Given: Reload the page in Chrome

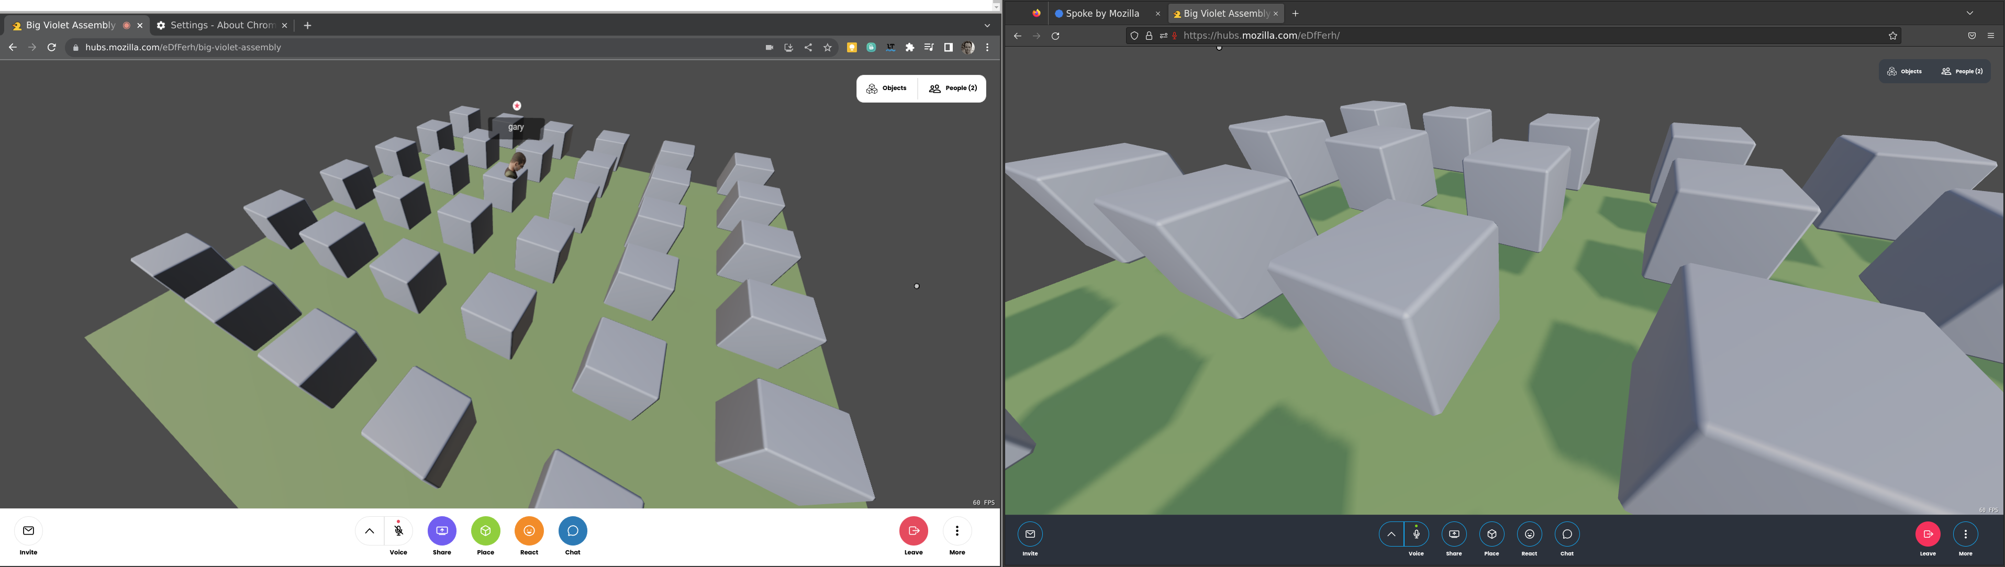Looking at the screenshot, I should (51, 48).
